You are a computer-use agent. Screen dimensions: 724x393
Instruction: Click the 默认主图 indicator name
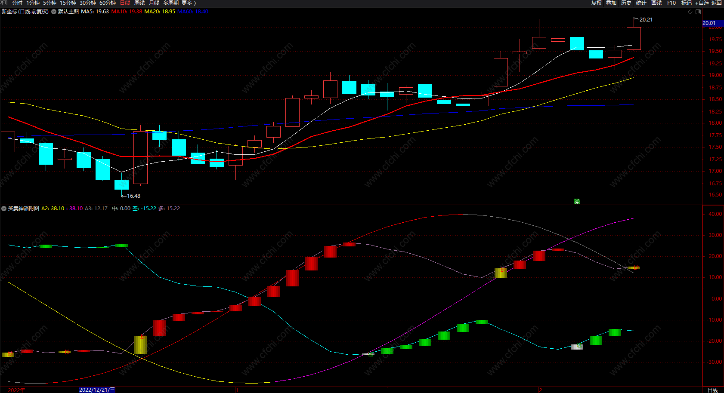click(68, 12)
